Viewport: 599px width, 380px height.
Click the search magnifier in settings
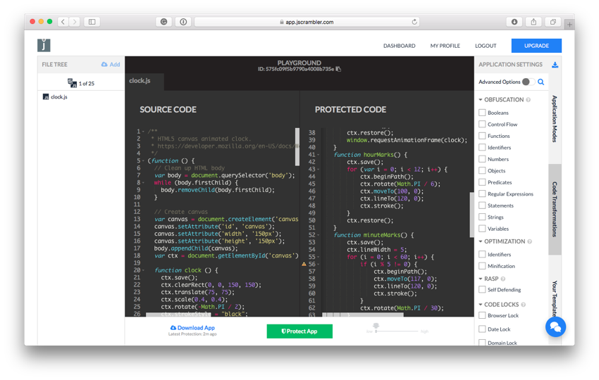(x=541, y=82)
